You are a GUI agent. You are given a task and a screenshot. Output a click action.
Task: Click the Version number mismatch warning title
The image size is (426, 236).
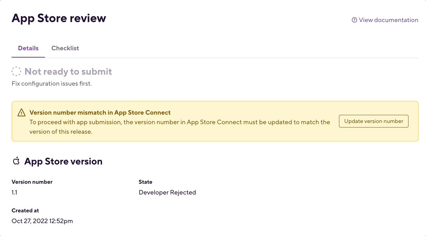pyautogui.click(x=100, y=112)
